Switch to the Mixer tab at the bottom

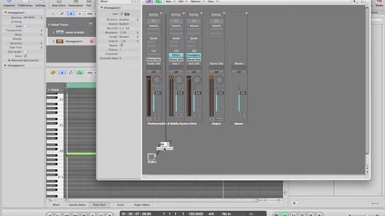(x=56, y=205)
